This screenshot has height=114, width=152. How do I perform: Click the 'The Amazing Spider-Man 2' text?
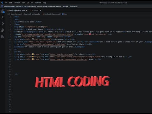[113, 57]
